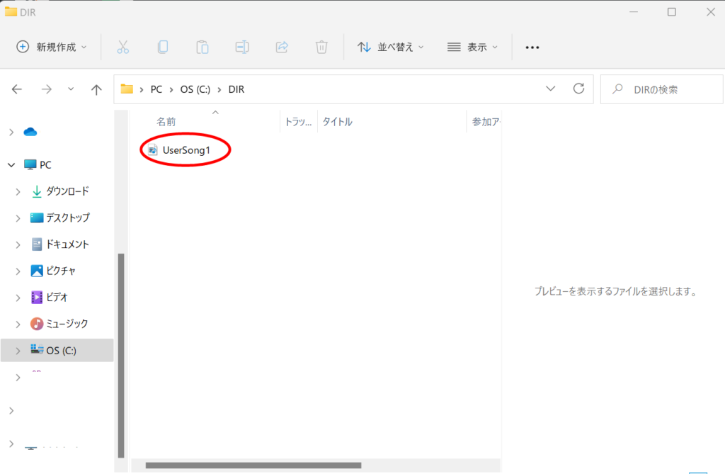
Task: Click the Share icon in the toolbar
Action: click(x=282, y=47)
